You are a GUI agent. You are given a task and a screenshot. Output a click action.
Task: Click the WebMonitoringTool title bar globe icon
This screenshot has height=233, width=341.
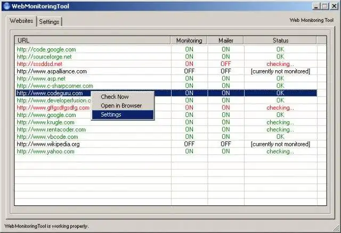(7, 6)
